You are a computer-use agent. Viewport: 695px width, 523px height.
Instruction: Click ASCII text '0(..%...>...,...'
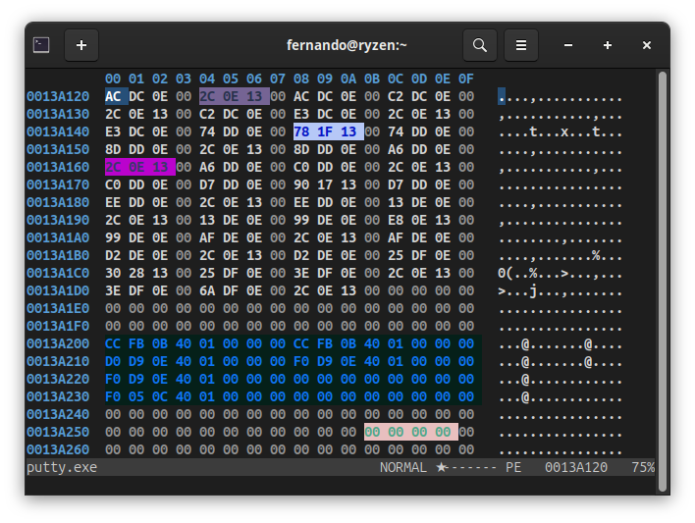(560, 273)
